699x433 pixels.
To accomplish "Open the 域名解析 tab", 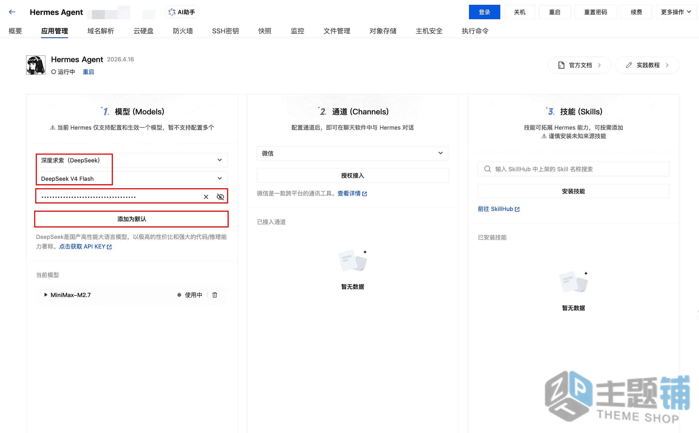I will point(101,31).
